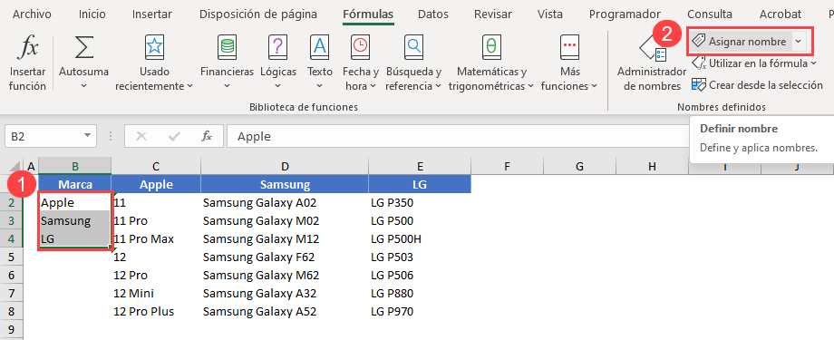This screenshot has width=834, height=340.
Task: Click the LG header cell in row 1
Action: pyautogui.click(x=420, y=184)
